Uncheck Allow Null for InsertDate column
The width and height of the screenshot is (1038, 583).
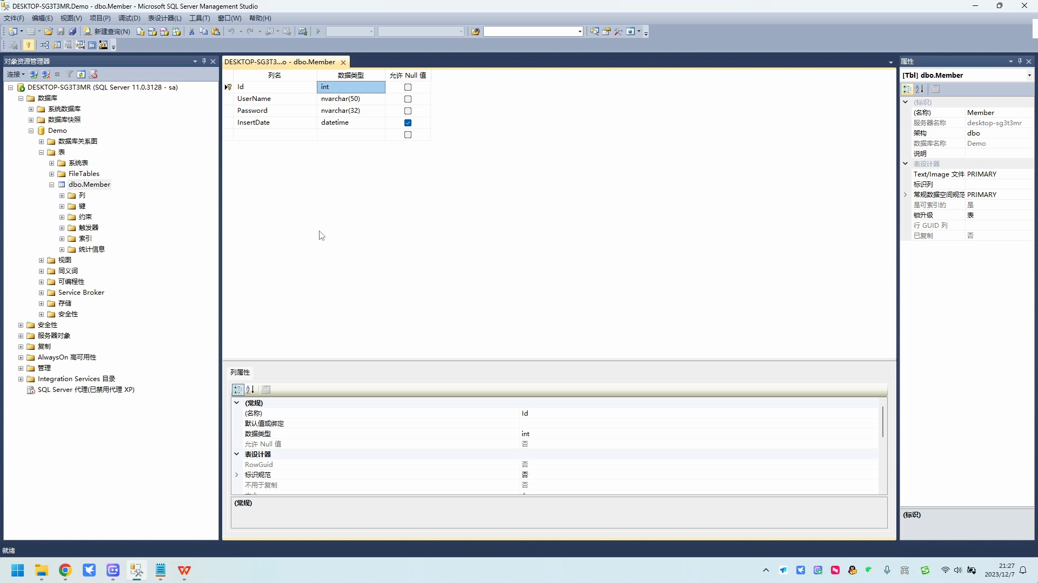(x=408, y=123)
